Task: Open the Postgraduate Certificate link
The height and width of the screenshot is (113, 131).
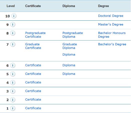Action: (x=35, y=35)
